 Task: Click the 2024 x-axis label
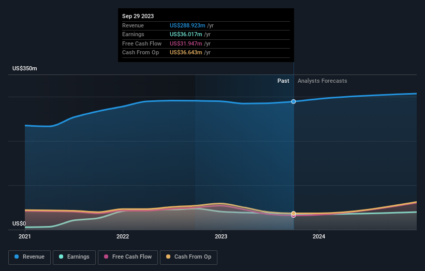(319, 236)
